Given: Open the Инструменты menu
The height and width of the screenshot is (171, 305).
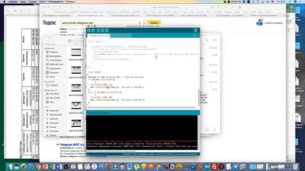Looking at the screenshot, I should tap(56, 2).
